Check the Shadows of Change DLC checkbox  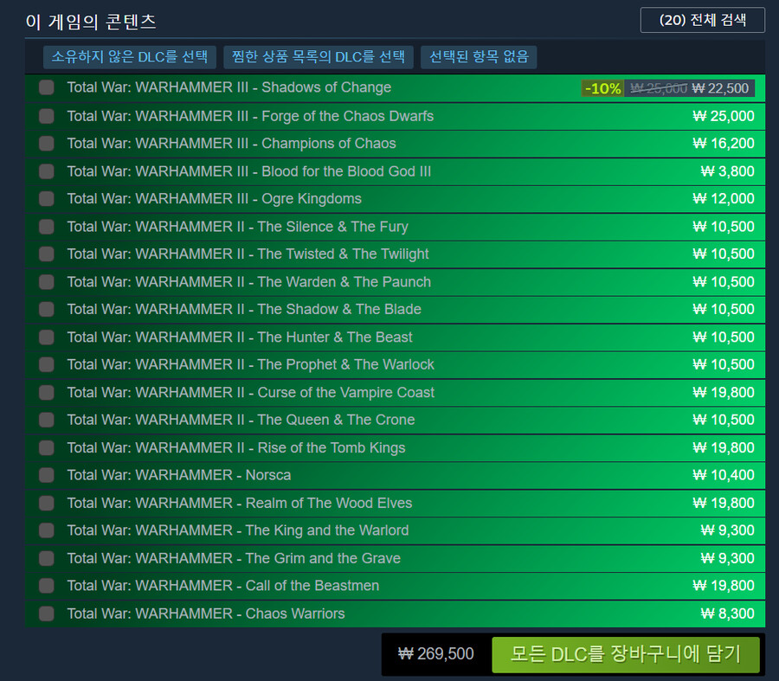47,87
